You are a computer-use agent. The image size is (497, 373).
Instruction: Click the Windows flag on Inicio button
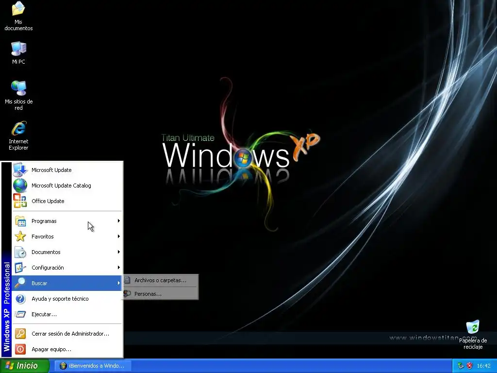click(x=10, y=366)
